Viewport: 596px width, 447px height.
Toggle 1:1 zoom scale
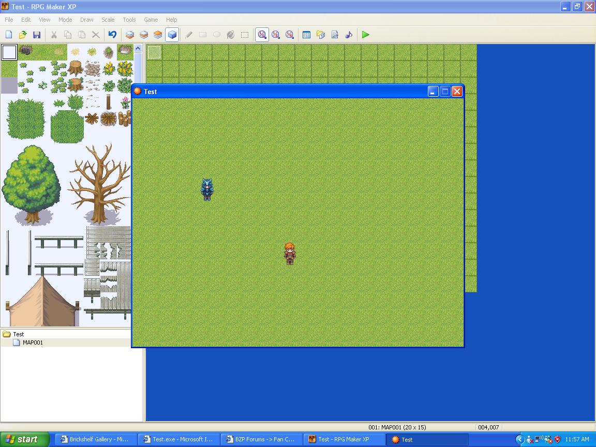262,35
